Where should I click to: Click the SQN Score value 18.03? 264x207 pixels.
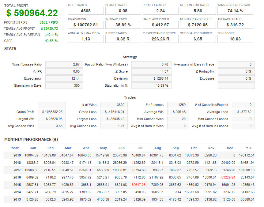tap(235, 39)
